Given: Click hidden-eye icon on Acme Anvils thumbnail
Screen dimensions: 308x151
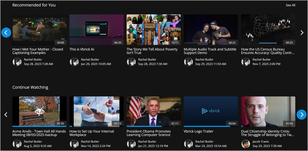Looking at the screenshot, I should click(x=39, y=111).
